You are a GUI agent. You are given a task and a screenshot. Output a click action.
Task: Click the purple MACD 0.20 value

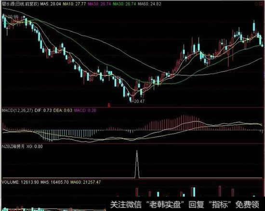coord(85,110)
